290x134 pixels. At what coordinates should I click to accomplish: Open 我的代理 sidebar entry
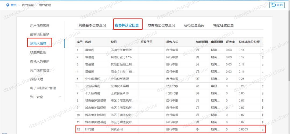(x=37, y=79)
